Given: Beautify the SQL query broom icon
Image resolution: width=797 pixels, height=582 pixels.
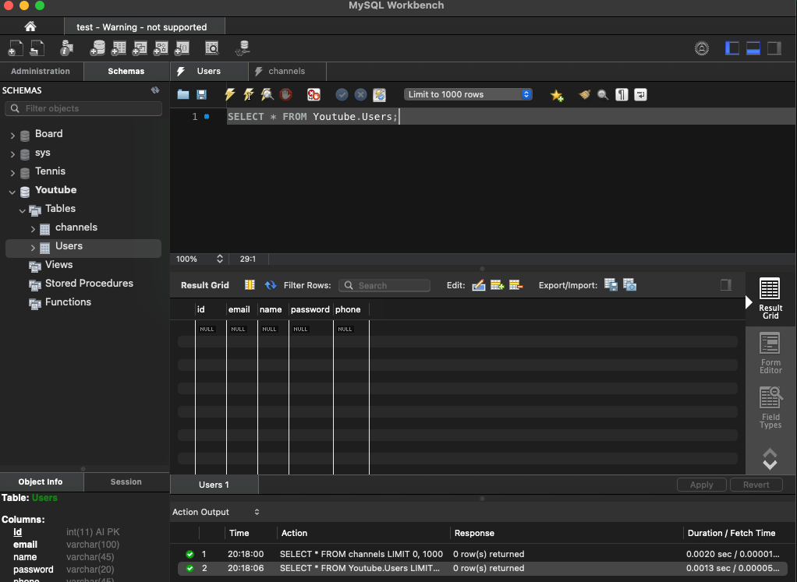Looking at the screenshot, I should (x=585, y=94).
